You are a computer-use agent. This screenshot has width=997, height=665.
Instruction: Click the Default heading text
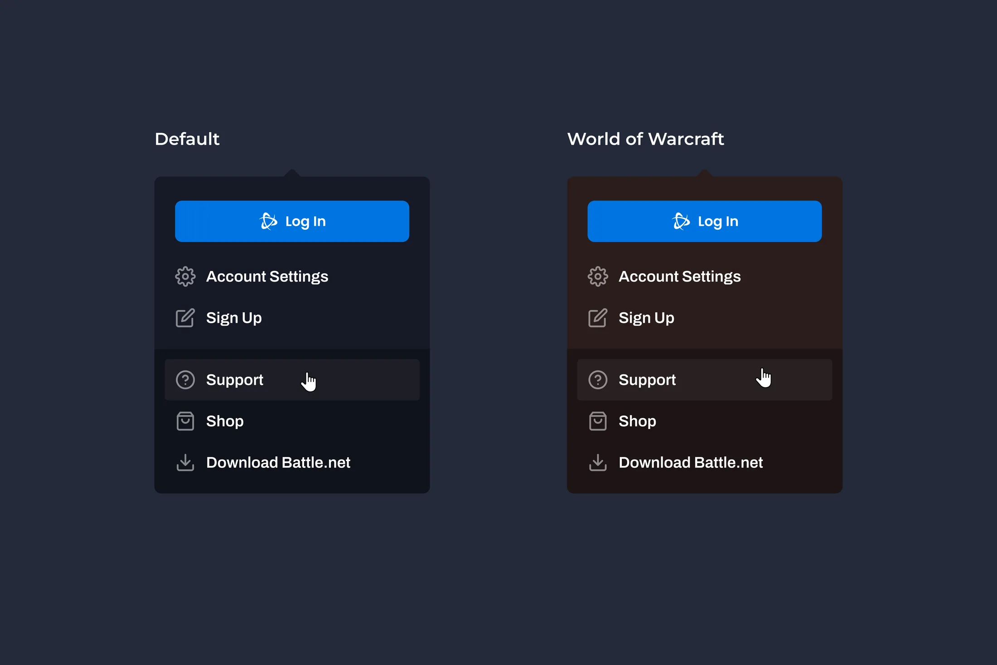tap(187, 139)
